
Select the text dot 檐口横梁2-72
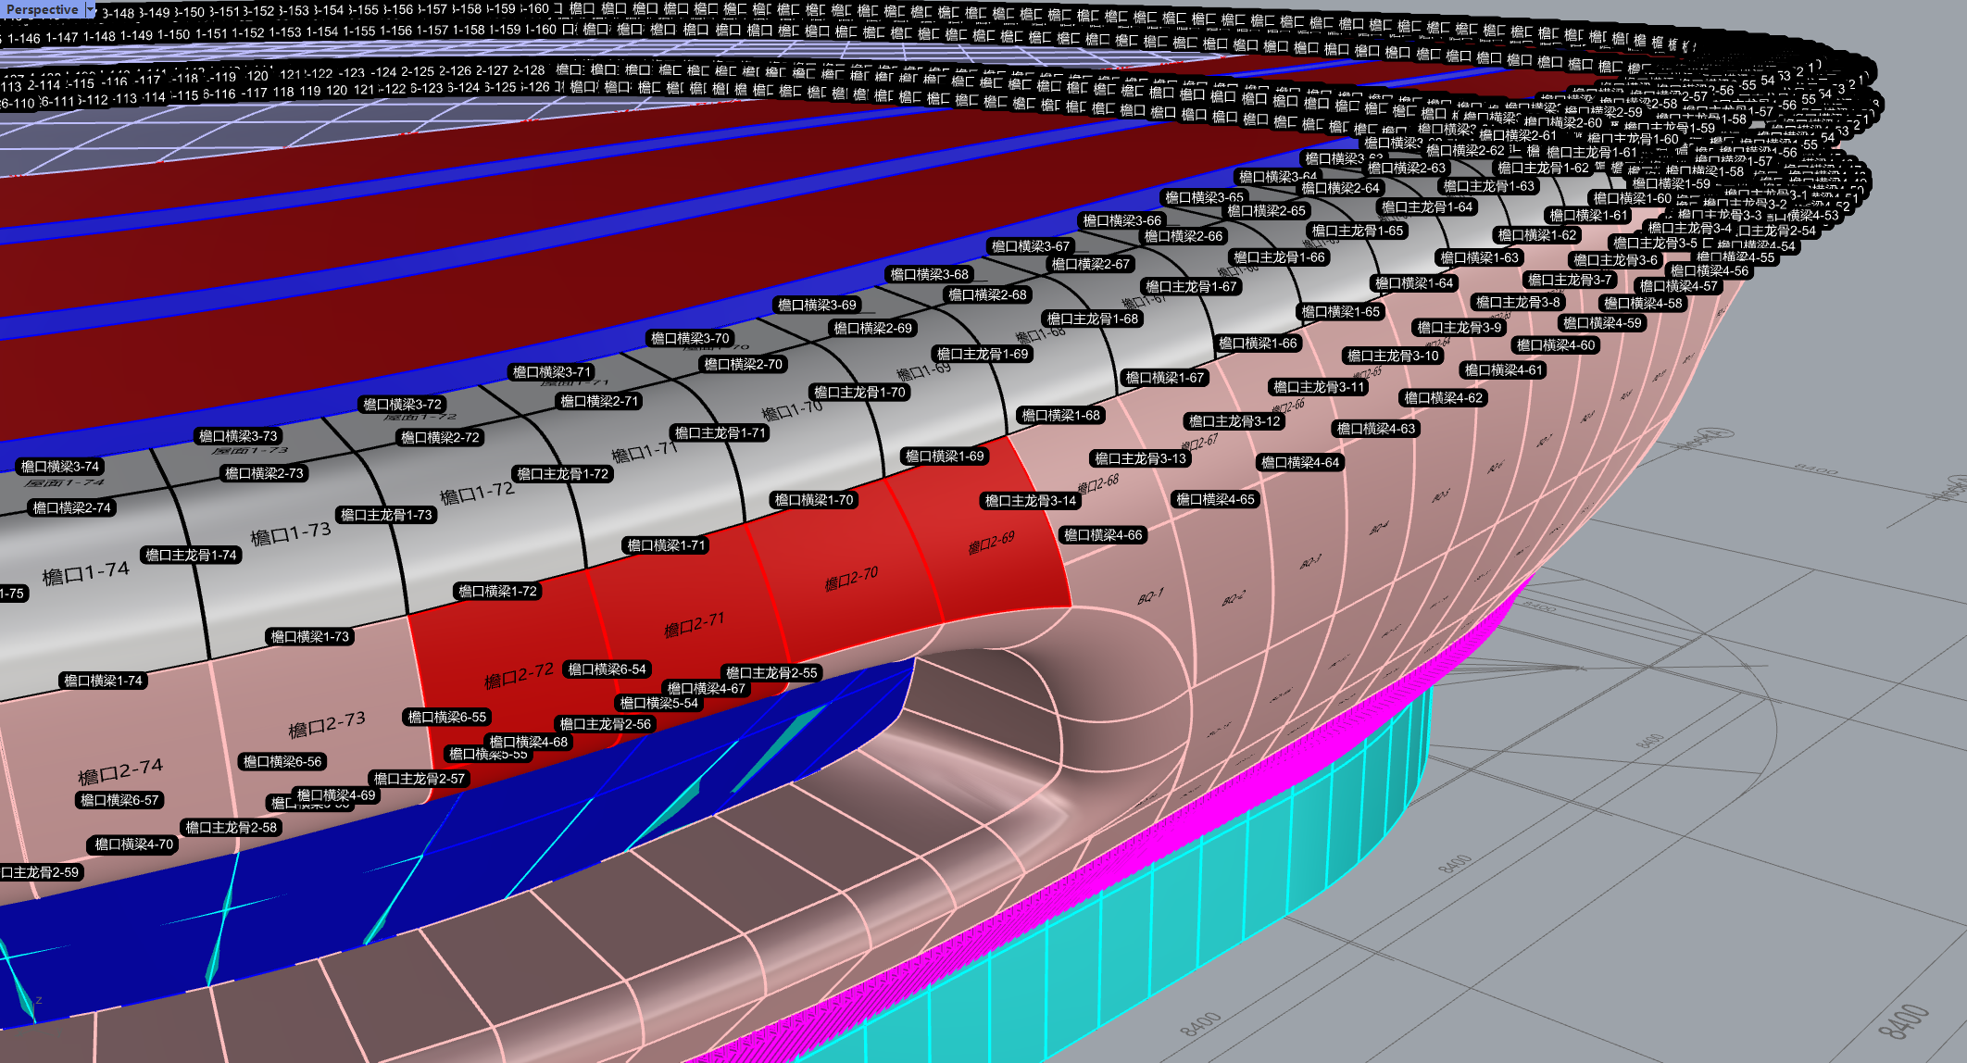[440, 437]
